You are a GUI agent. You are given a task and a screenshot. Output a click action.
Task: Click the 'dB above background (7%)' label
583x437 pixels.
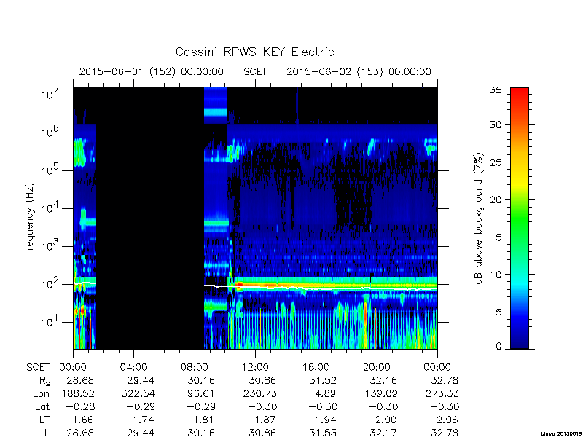coord(480,219)
